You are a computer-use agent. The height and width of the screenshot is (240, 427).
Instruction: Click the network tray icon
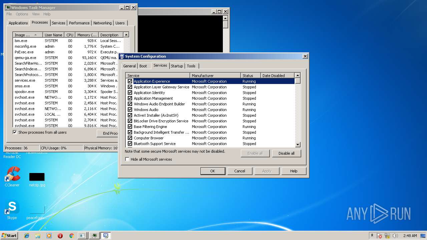tap(387, 236)
